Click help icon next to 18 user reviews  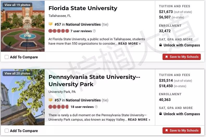pyautogui.click(x=96, y=107)
